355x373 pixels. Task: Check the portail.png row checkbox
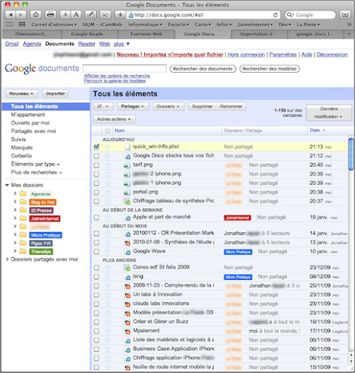[96, 192]
